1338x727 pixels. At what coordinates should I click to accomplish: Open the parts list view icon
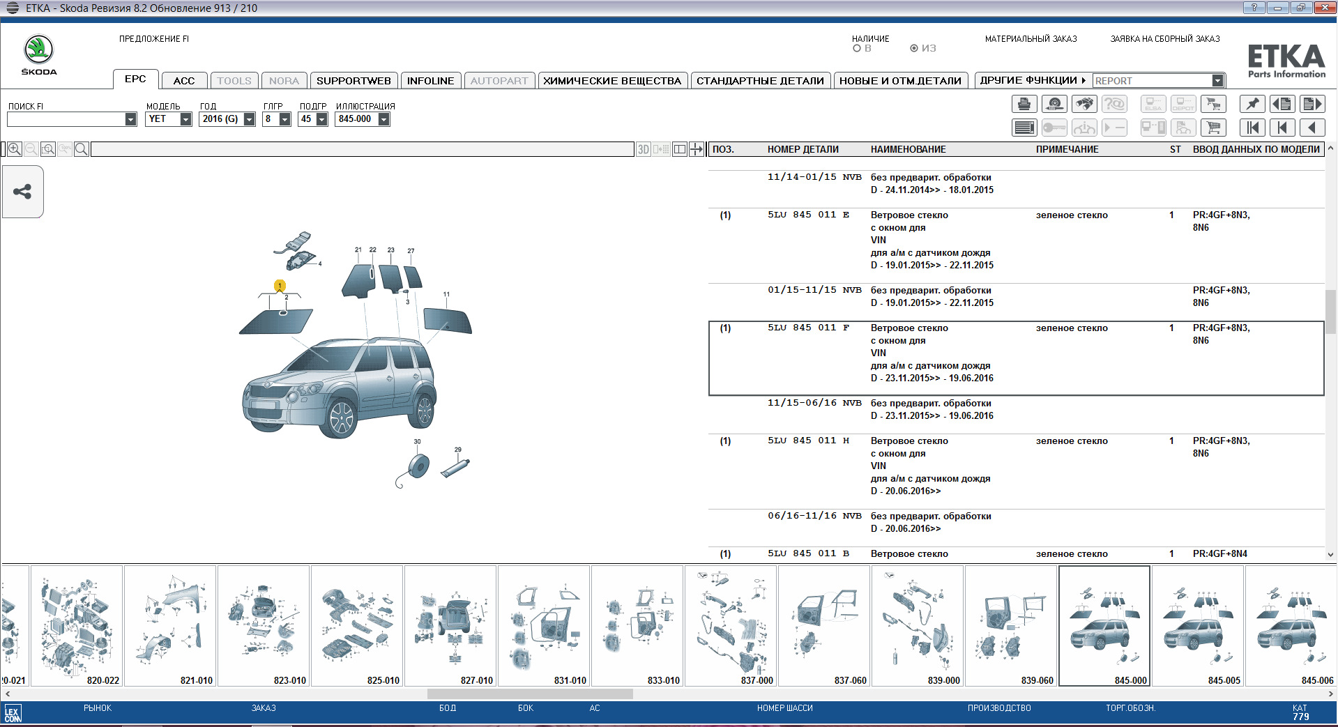[x=1024, y=128]
